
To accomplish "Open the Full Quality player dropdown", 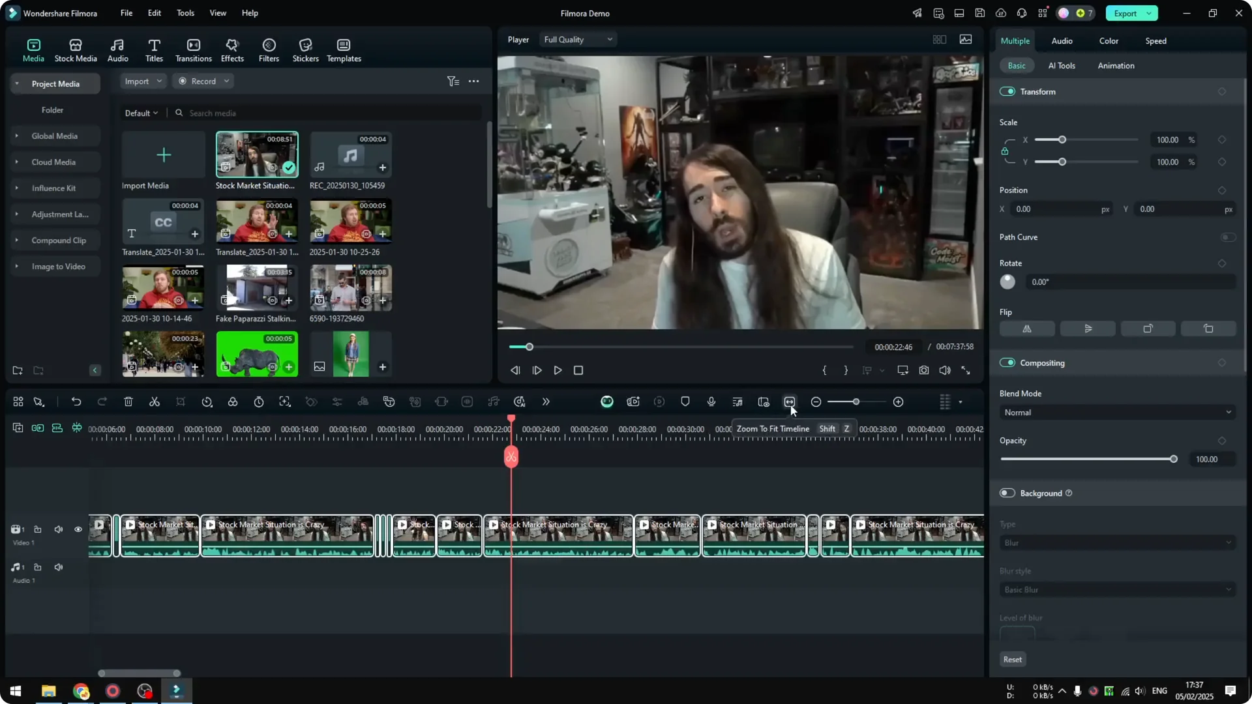I will 578,39.
